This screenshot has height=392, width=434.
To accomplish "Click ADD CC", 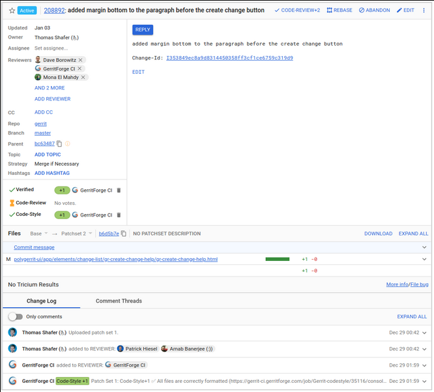I will coord(44,112).
